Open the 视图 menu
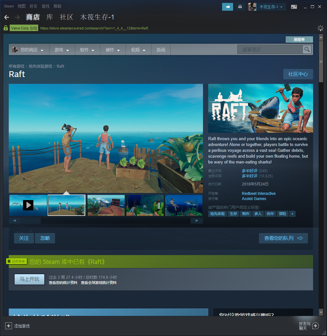327x336 pixels. 21,6
